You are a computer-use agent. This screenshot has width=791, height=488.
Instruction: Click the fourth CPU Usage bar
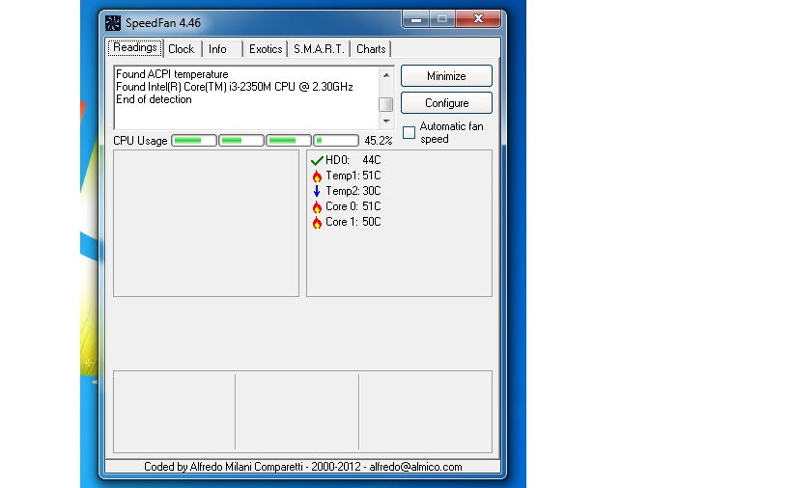[x=336, y=141]
